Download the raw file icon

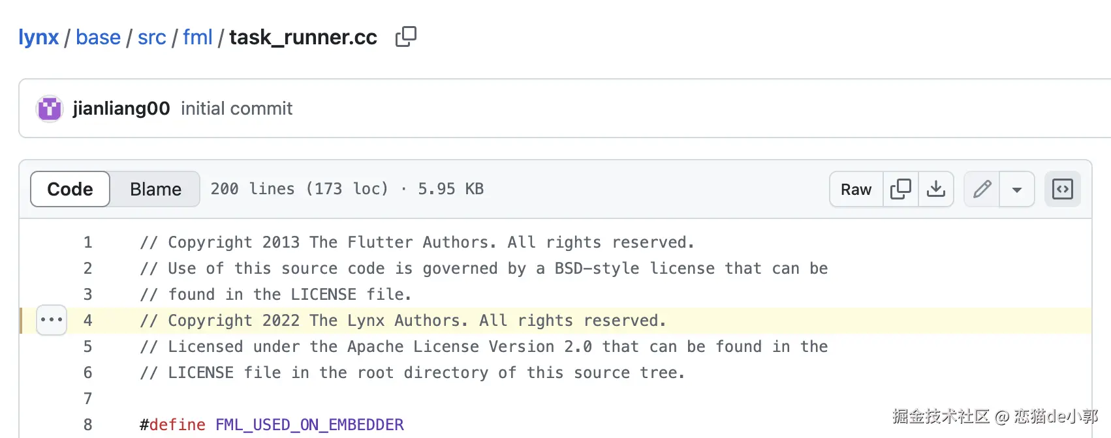[x=936, y=189]
